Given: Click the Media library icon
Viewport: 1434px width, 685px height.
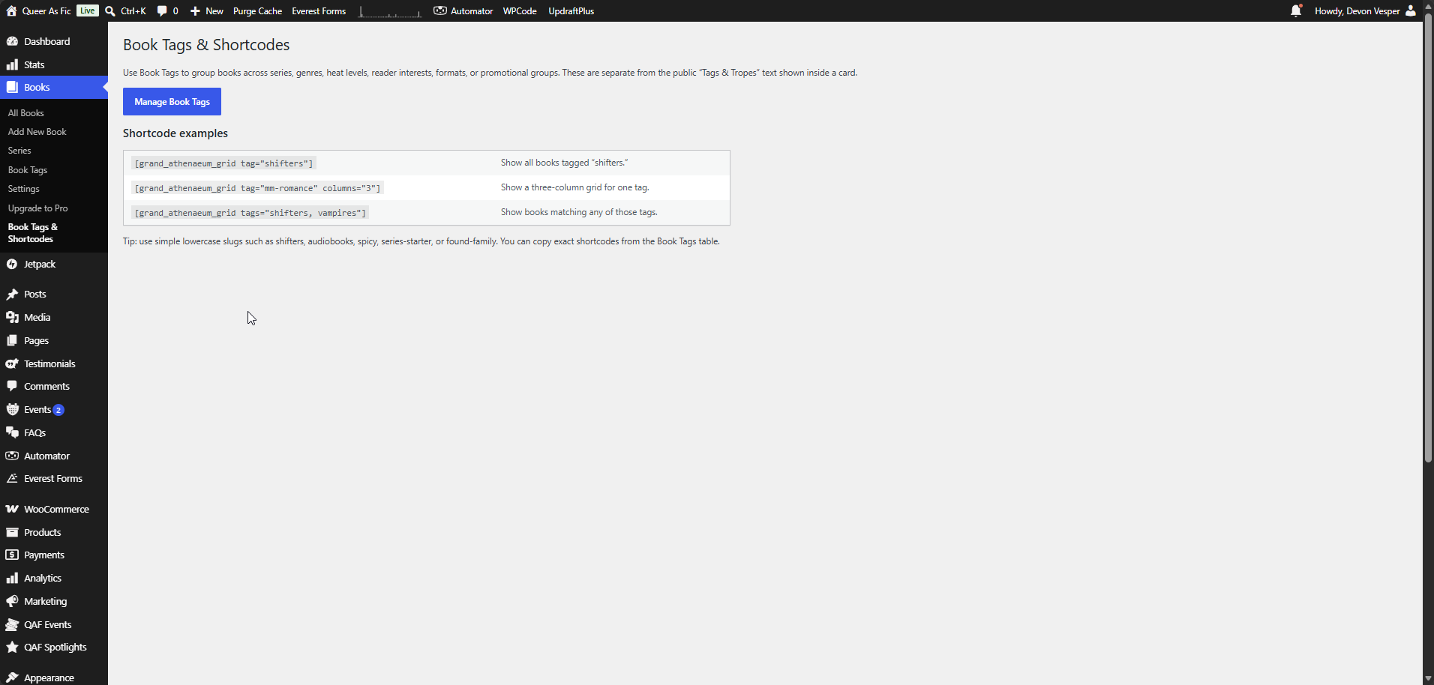Looking at the screenshot, I should pyautogui.click(x=12, y=318).
